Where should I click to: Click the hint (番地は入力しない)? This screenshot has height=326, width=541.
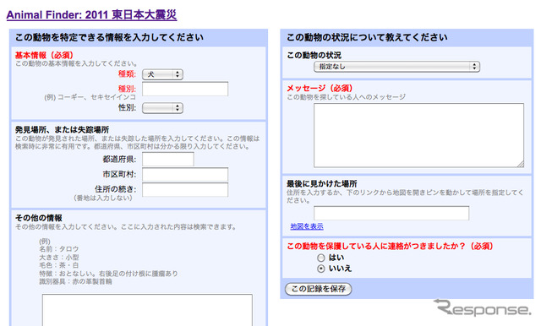pos(103,198)
